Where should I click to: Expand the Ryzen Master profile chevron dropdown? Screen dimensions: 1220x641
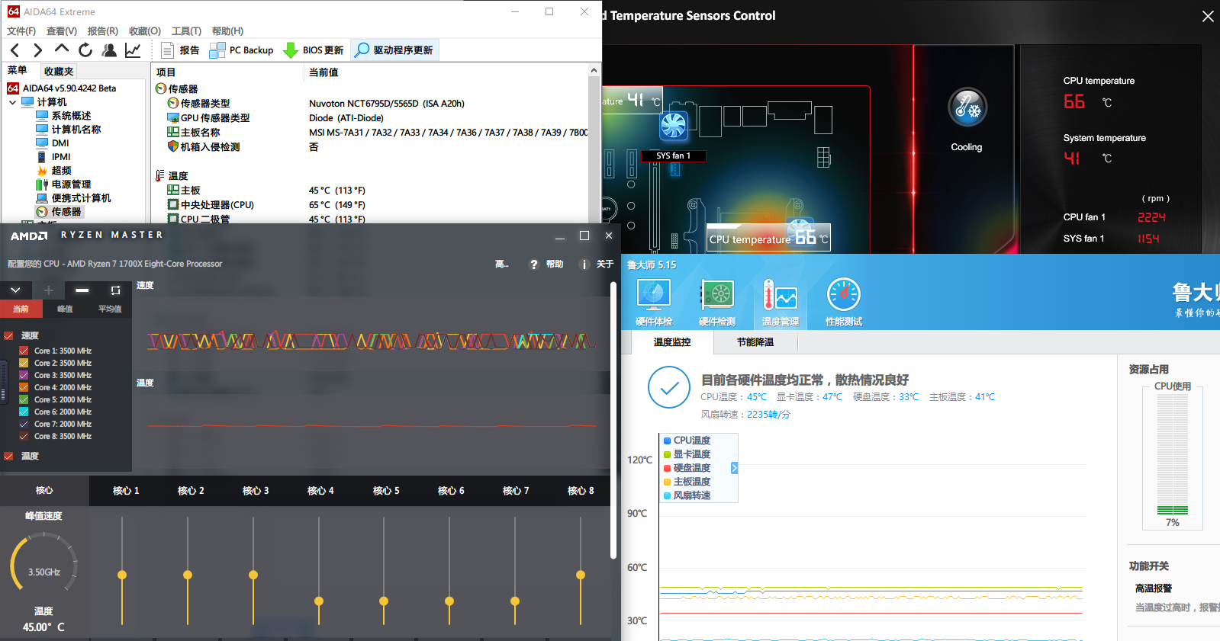pos(15,290)
